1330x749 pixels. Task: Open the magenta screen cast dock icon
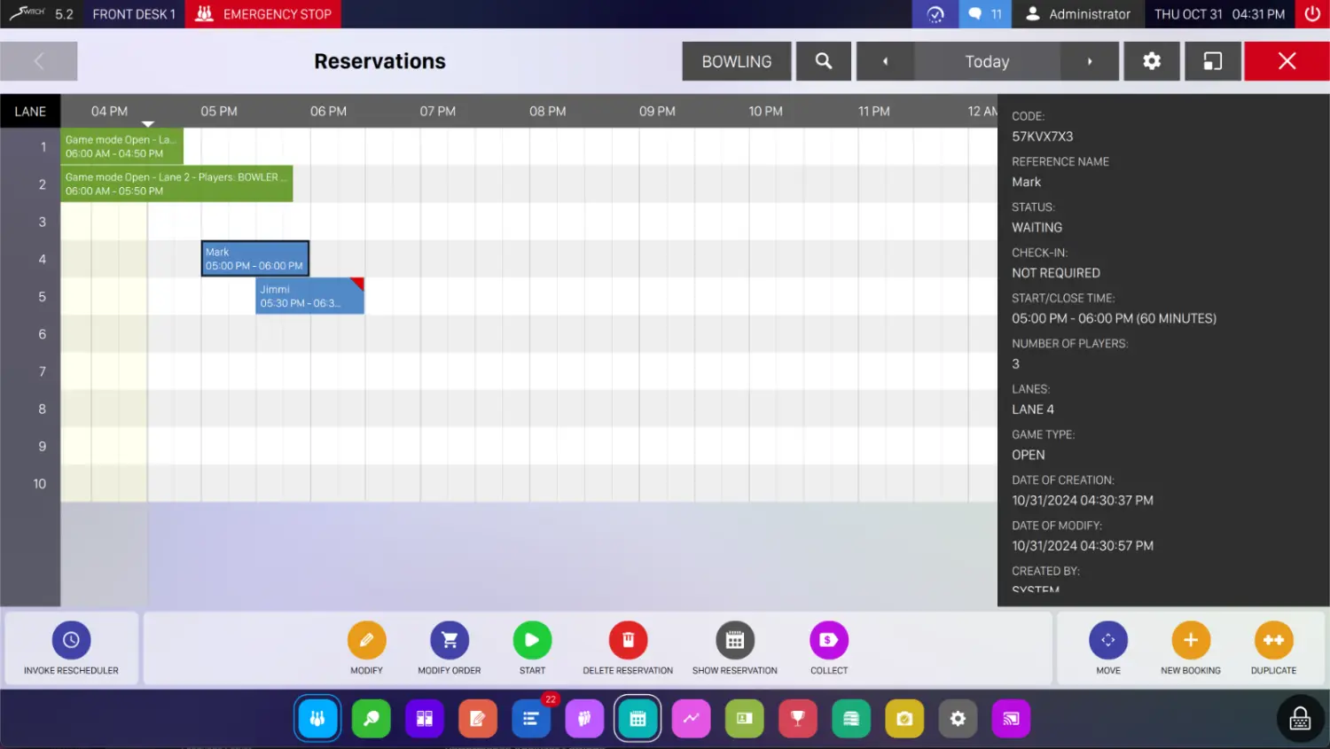[1012, 719]
